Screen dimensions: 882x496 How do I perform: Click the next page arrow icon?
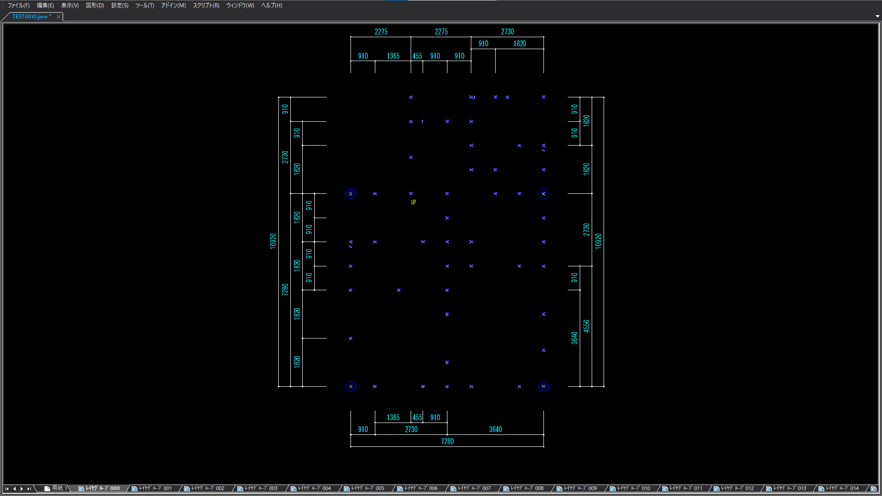point(21,488)
